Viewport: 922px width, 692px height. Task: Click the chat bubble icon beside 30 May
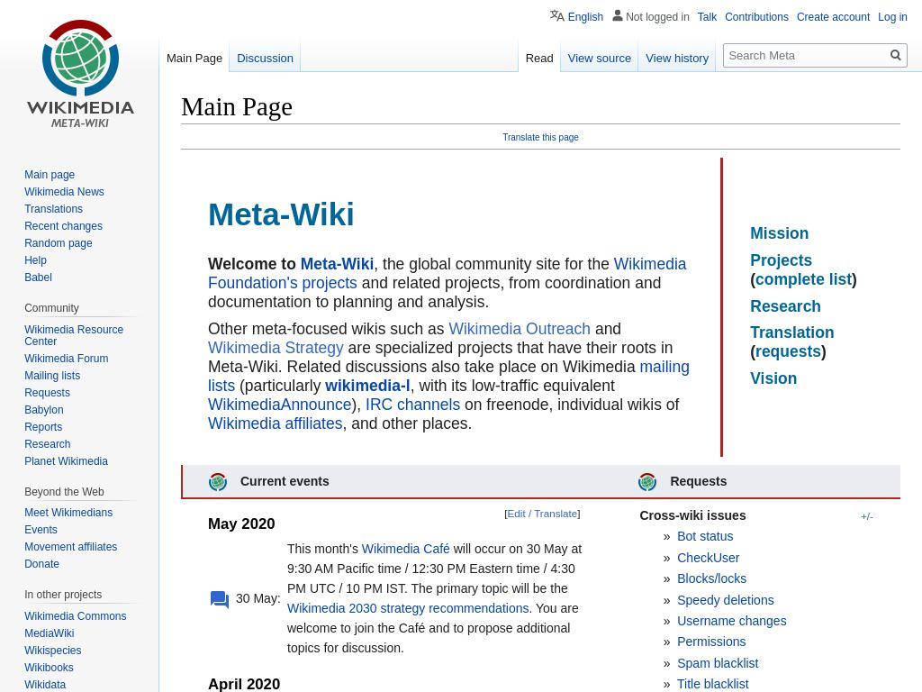220,599
